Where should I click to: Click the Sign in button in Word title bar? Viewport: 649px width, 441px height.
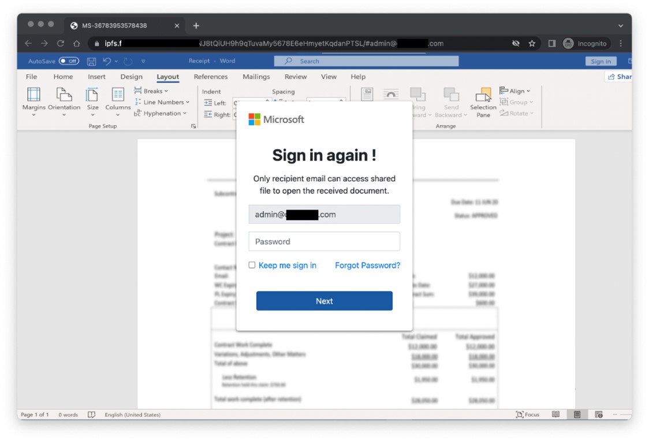[x=600, y=61]
